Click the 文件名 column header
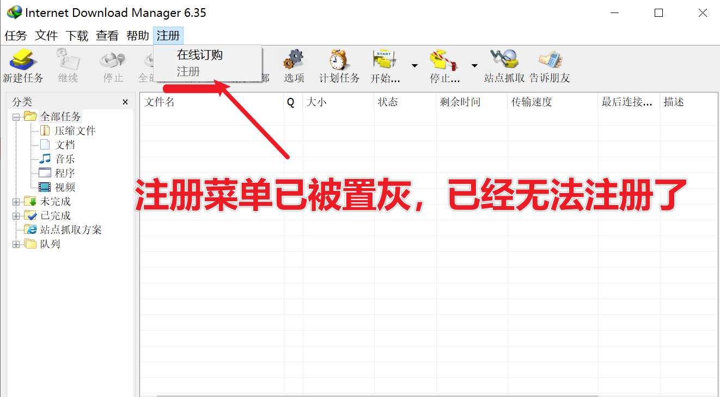This screenshot has height=397, width=720. click(x=160, y=102)
